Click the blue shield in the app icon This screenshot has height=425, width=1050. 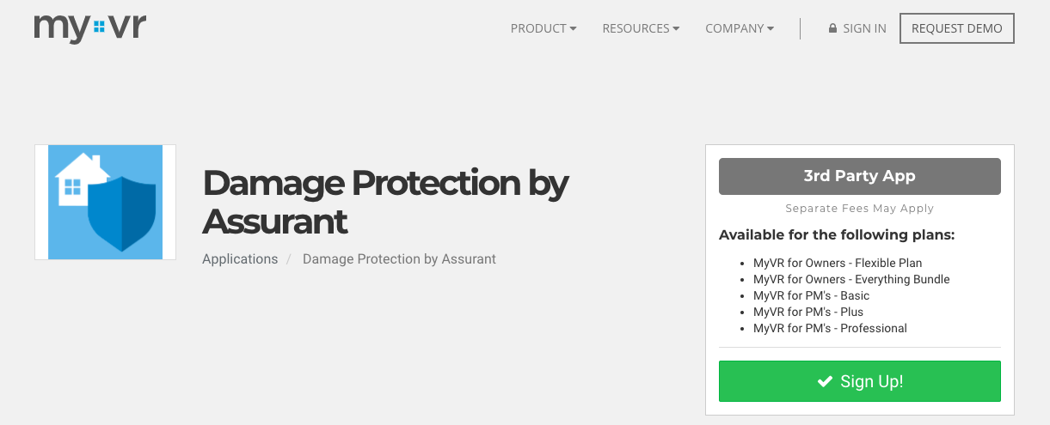121,213
